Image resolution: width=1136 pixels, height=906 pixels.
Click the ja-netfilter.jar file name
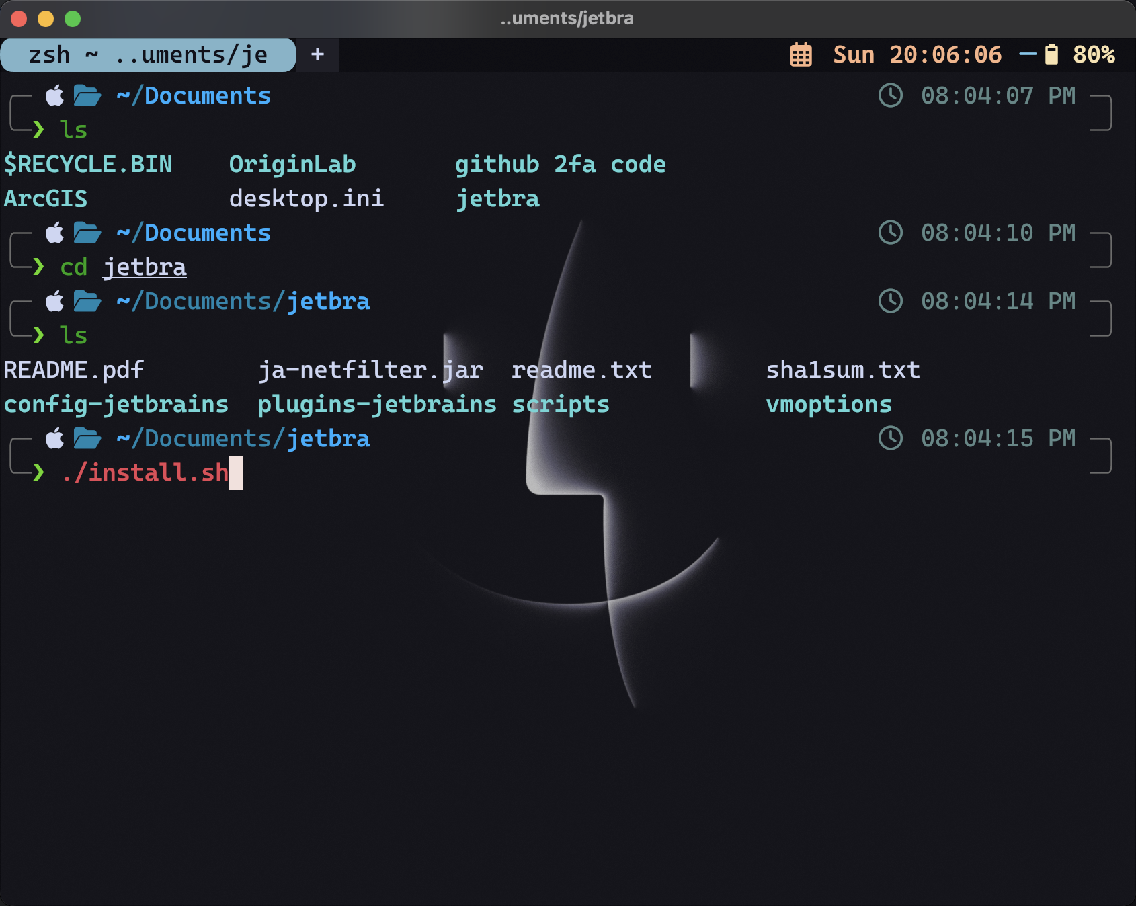(370, 370)
